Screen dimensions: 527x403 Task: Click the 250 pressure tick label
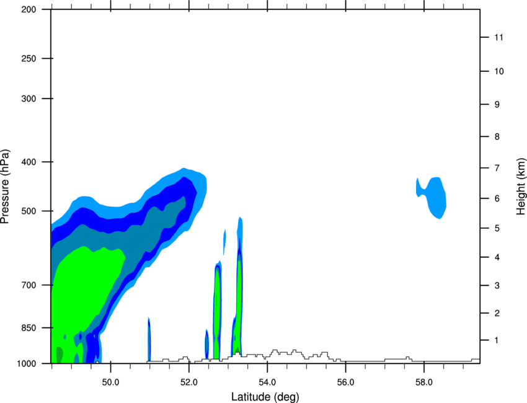point(29,58)
